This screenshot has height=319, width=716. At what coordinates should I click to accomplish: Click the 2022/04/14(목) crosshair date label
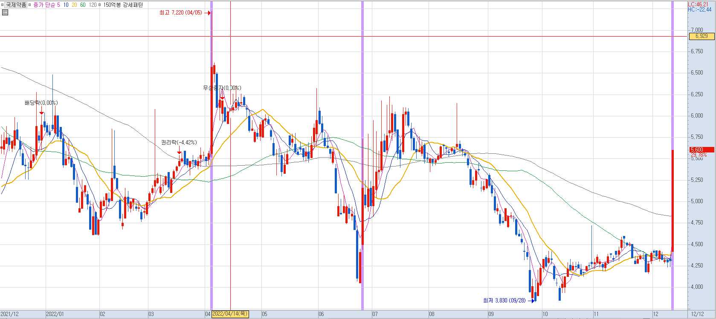coord(230,314)
